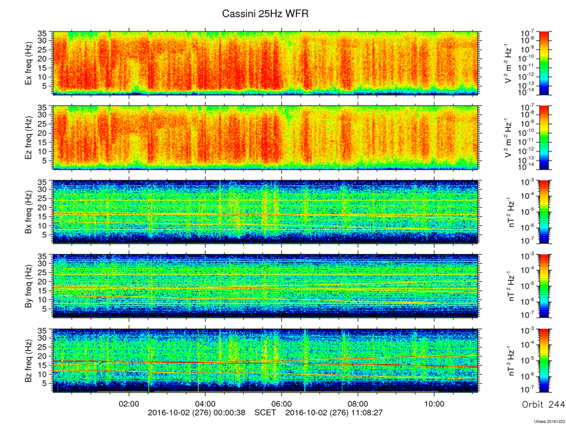Click the Bx color bar unit label 'nT² Hz⁻¹'

(x=512, y=212)
